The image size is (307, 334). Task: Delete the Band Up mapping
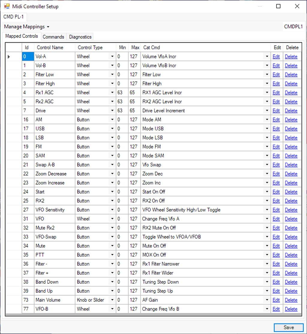point(291,291)
